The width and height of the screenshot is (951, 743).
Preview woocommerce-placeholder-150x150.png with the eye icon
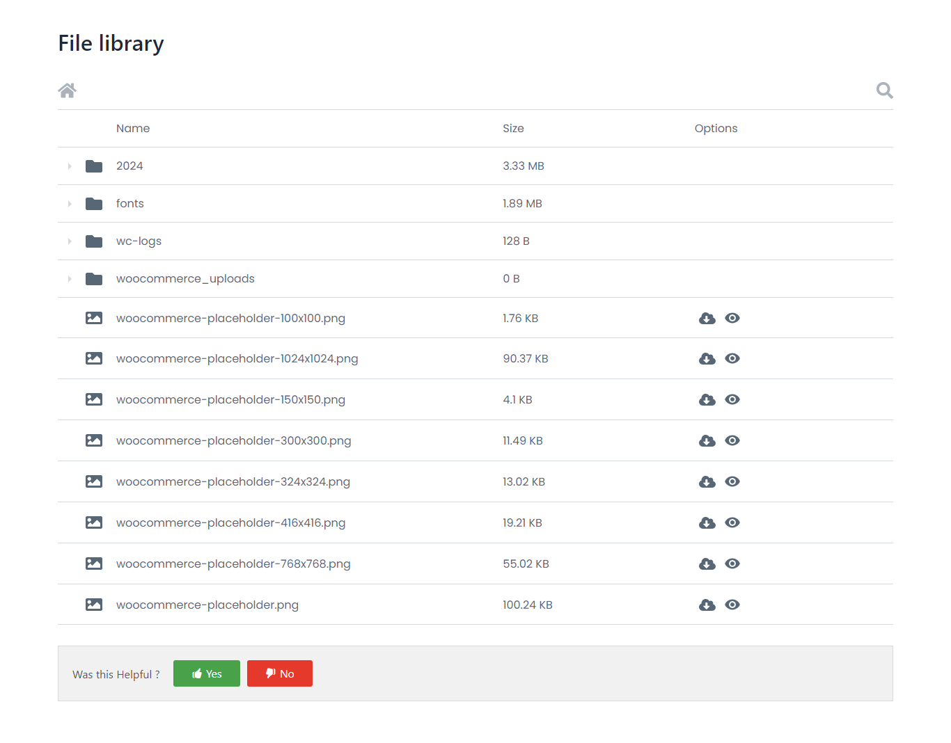[732, 399]
